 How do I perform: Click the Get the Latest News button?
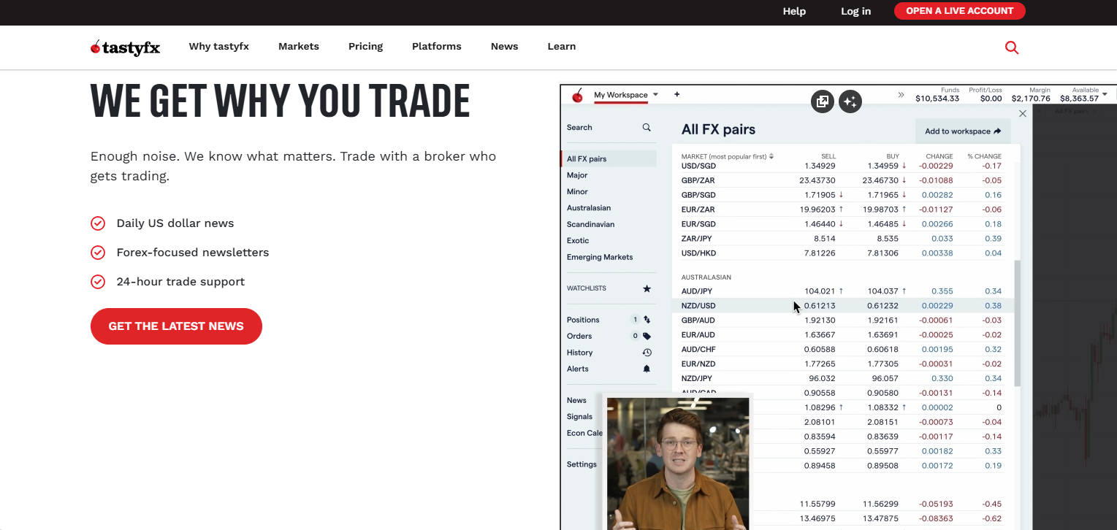(176, 326)
